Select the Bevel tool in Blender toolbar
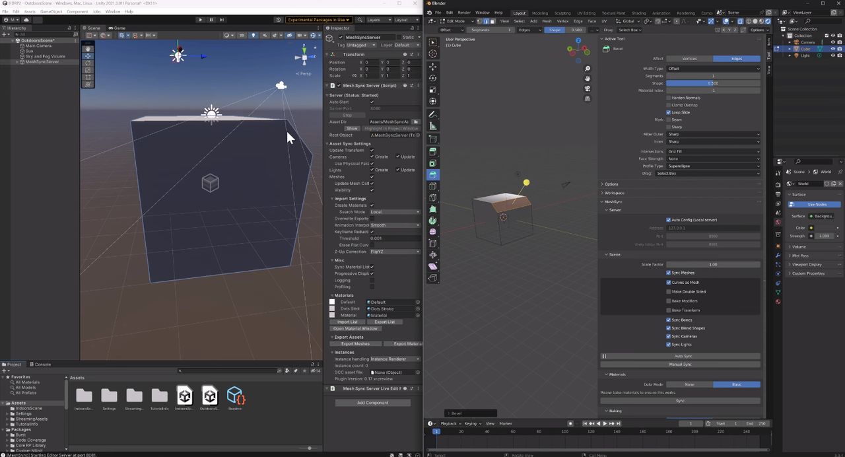Screen dimensions: 845x457 click(433, 174)
